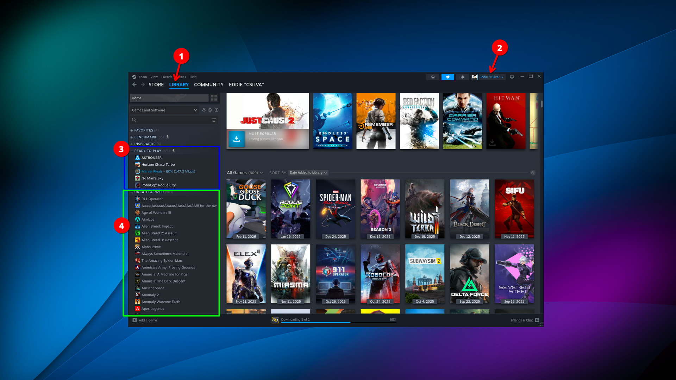Click the Home button in the sidebar
The width and height of the screenshot is (676, 380).
tap(169, 98)
